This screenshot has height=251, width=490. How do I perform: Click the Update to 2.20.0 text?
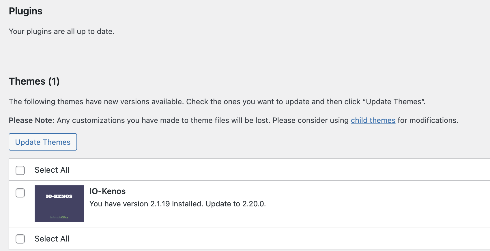(235, 204)
